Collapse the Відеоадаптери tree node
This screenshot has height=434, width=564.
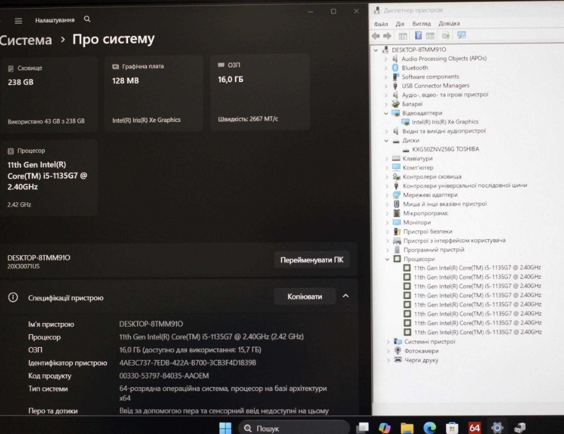pos(387,113)
